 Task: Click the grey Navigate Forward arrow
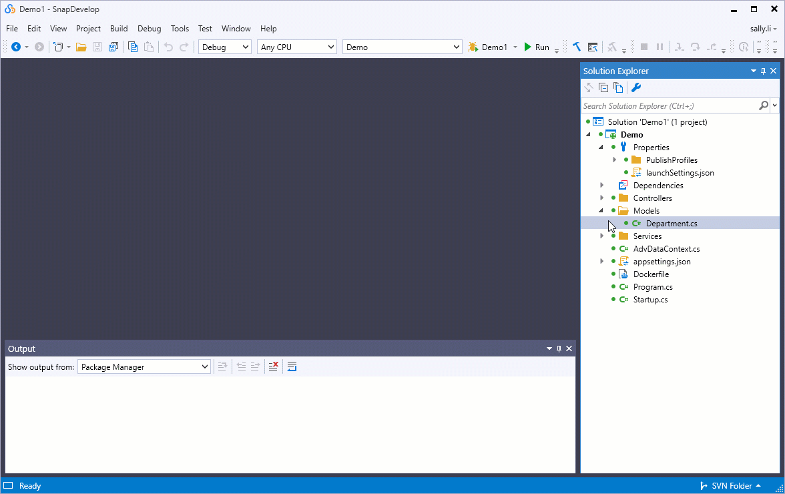[x=39, y=47]
